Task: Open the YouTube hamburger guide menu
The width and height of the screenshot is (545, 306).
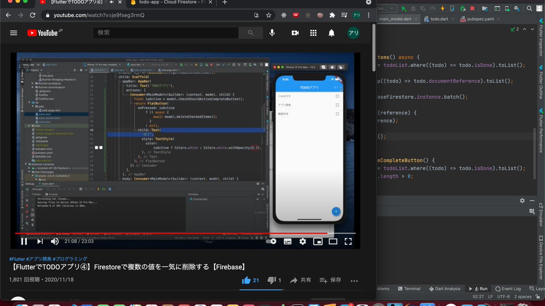Action: click(14, 33)
